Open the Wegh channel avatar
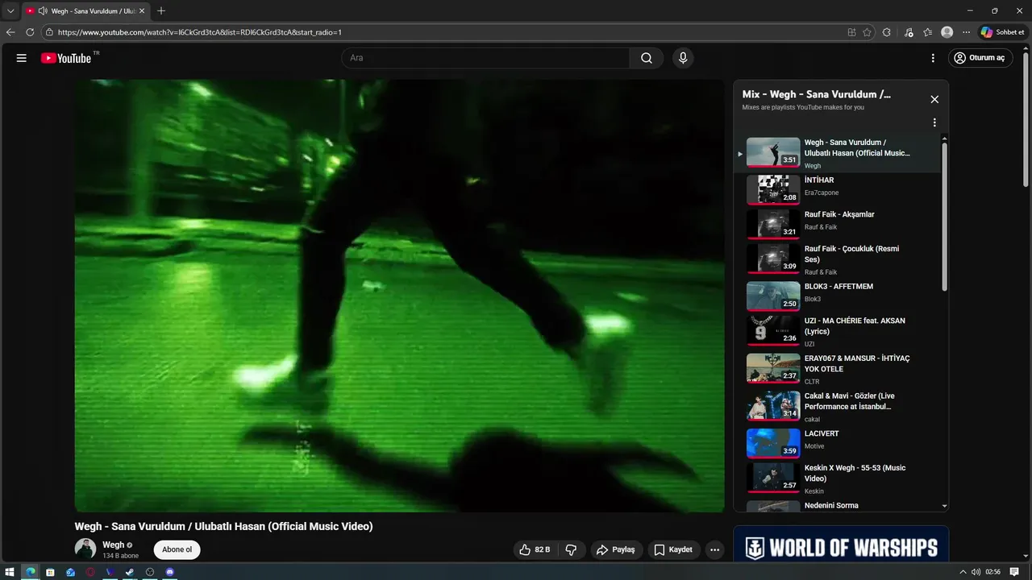1032x580 pixels. coord(85,549)
